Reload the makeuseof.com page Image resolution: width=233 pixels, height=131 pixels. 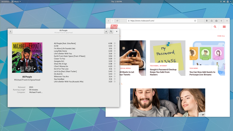click(x=117, y=21)
